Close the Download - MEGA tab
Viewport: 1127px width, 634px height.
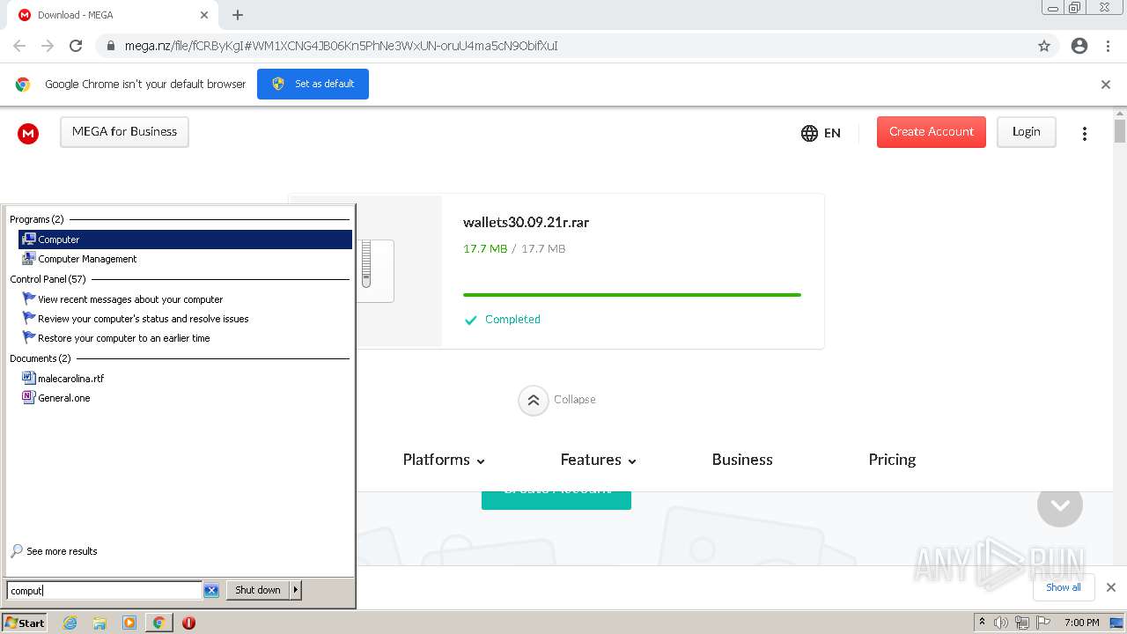pyautogui.click(x=204, y=15)
